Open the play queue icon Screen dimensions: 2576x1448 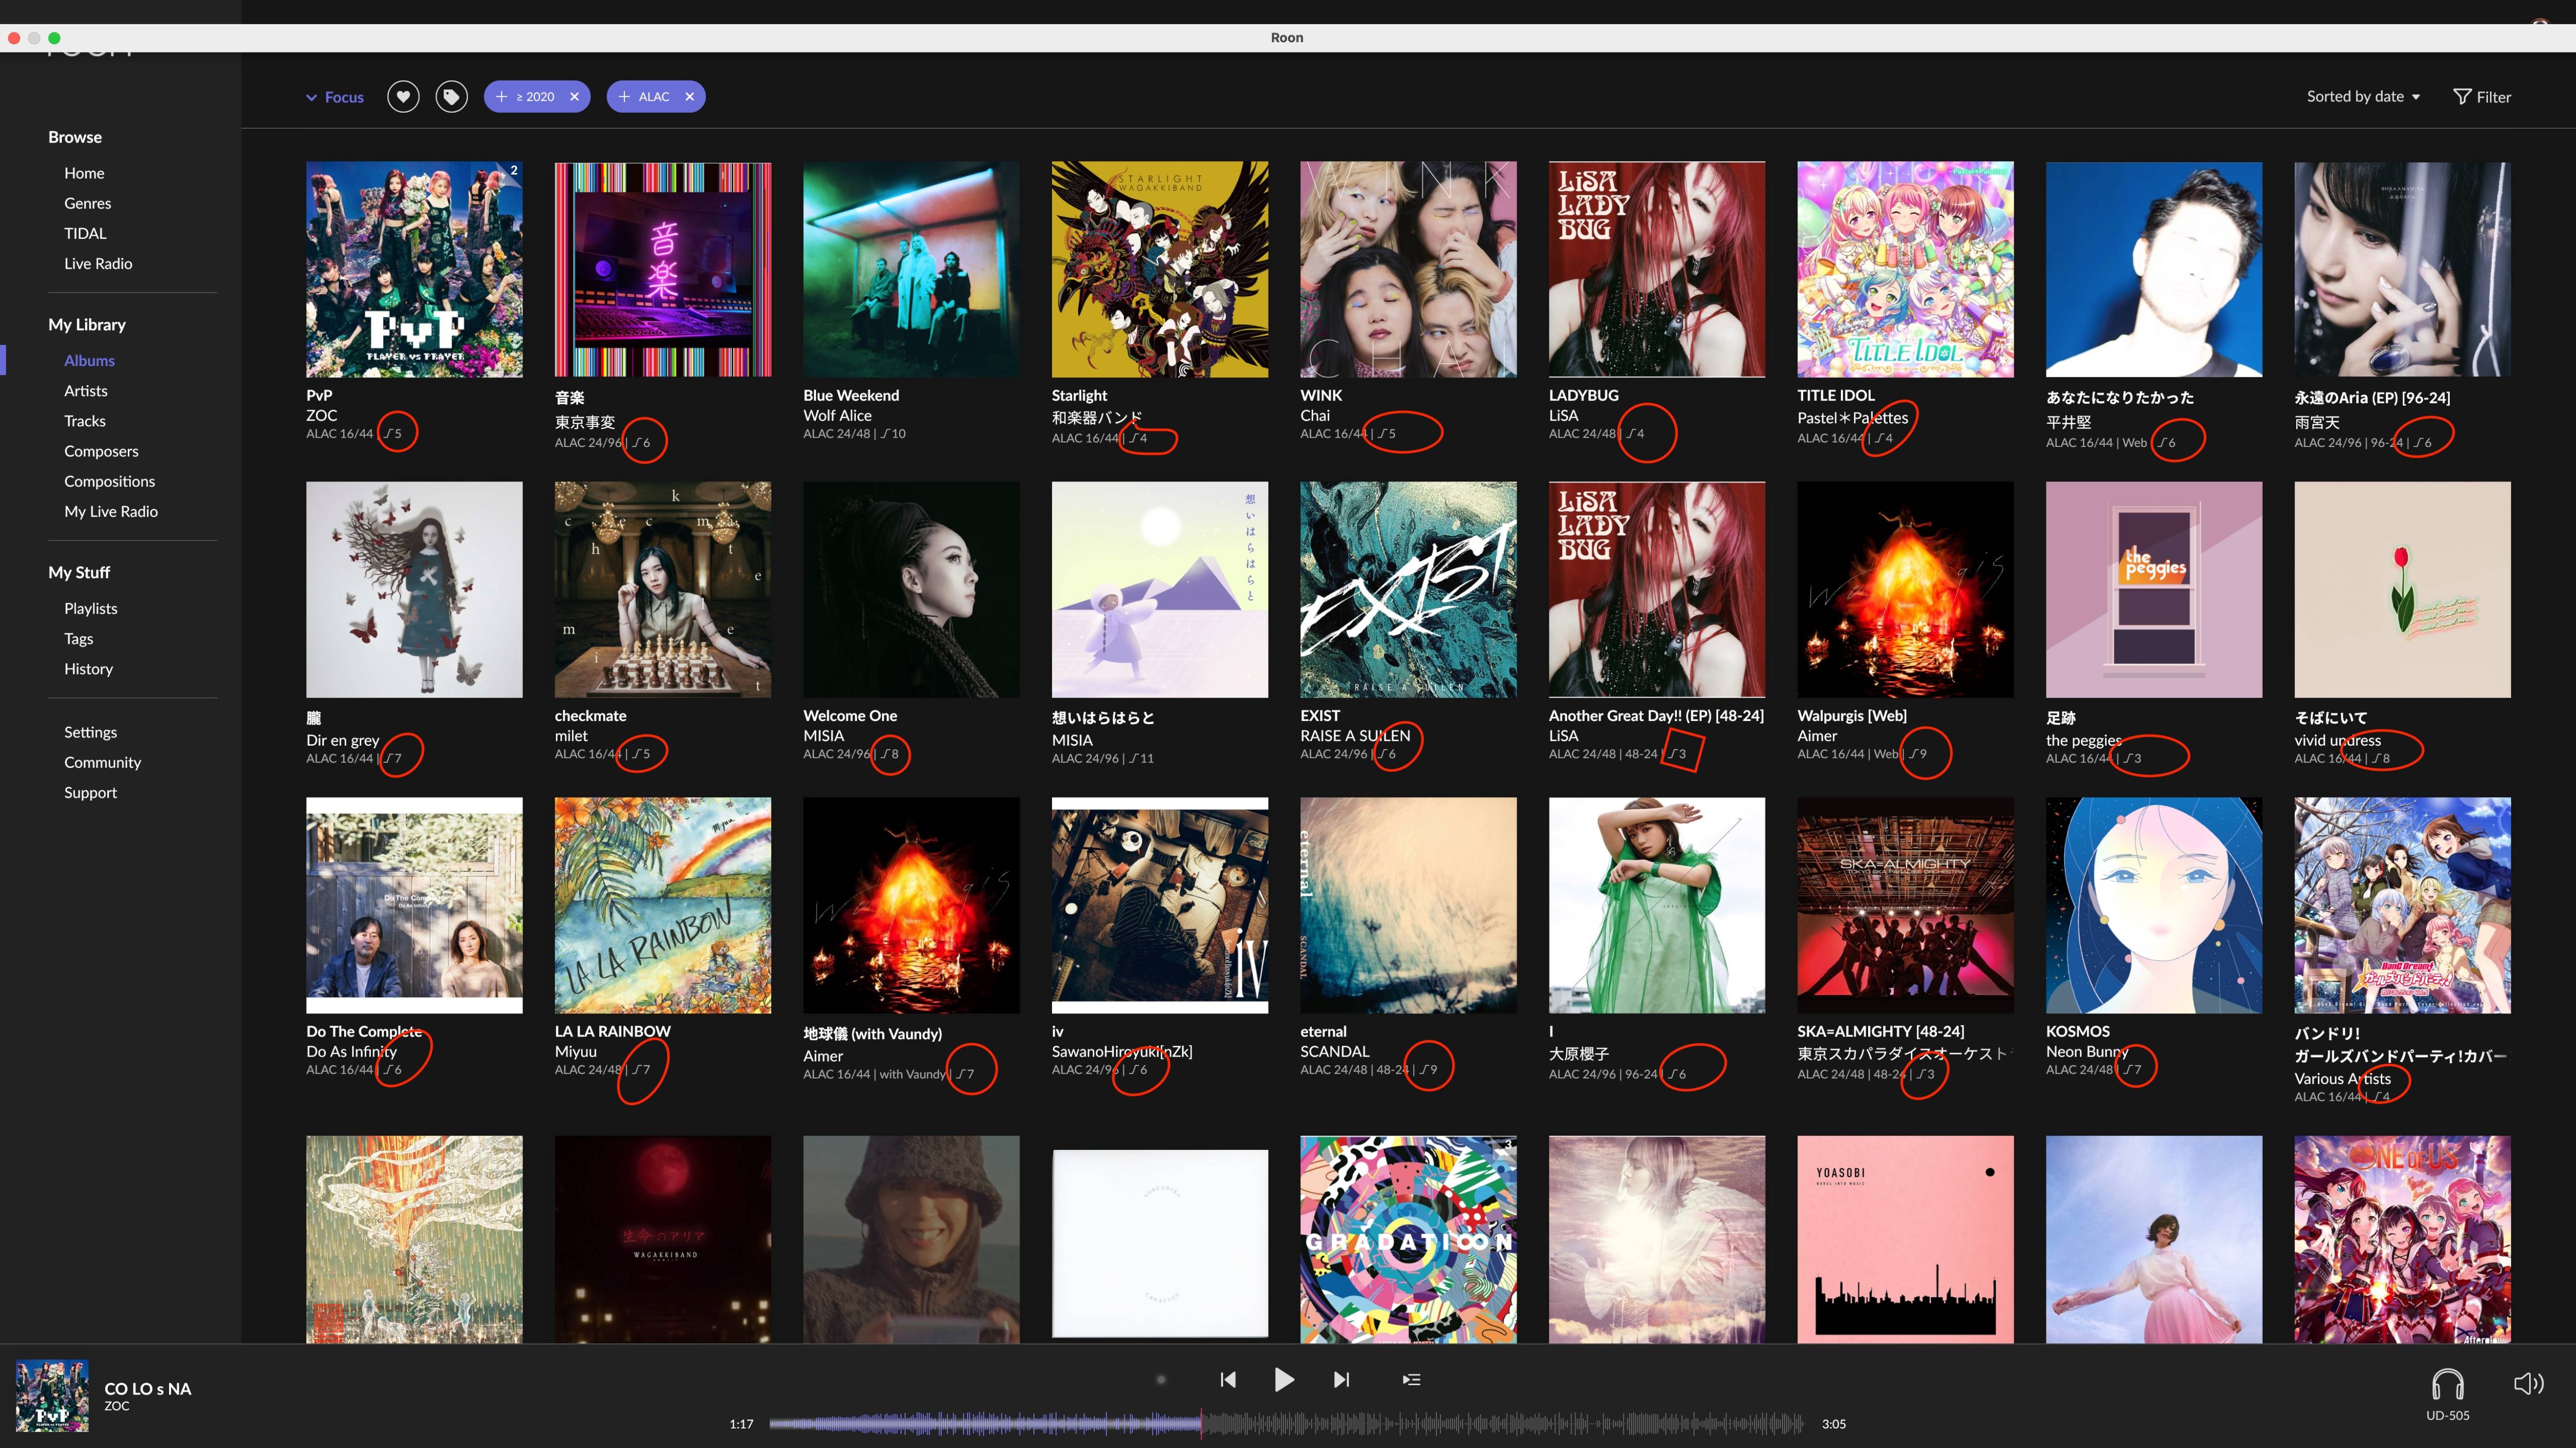tap(1411, 1380)
